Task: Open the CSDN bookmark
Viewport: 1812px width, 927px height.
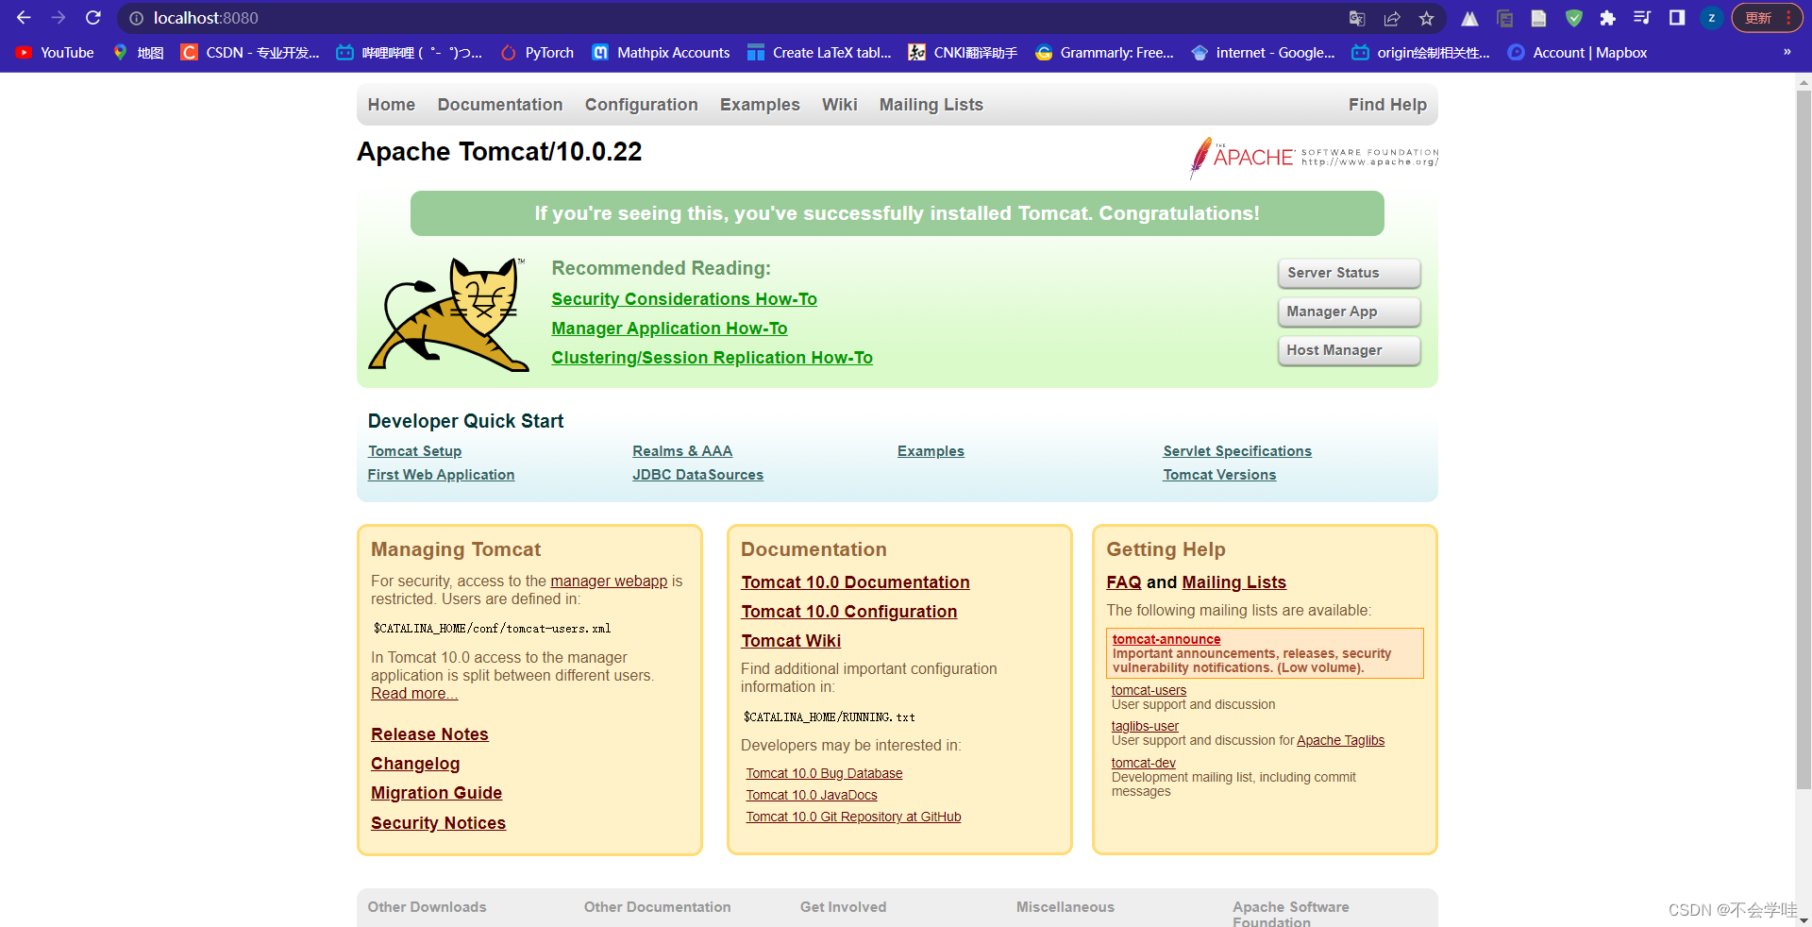Action: coord(250,53)
